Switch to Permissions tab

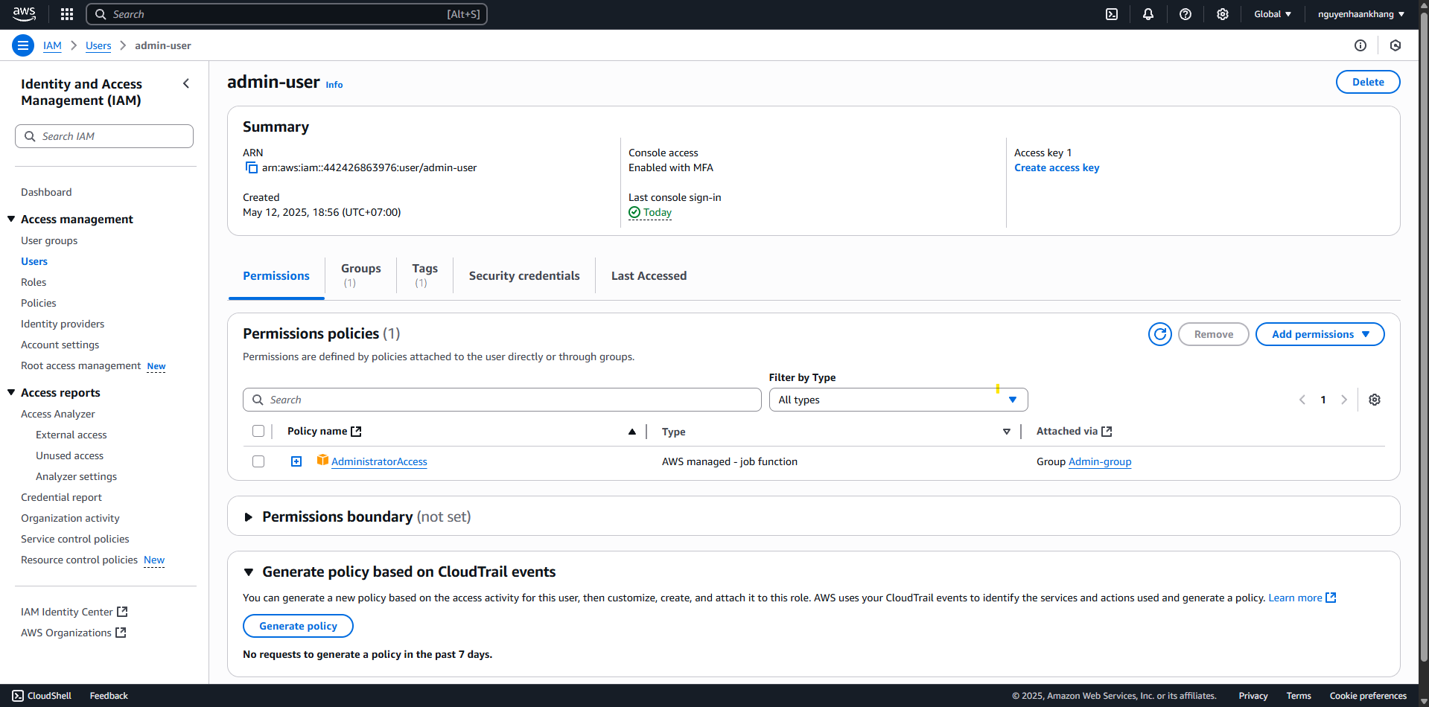276,276
